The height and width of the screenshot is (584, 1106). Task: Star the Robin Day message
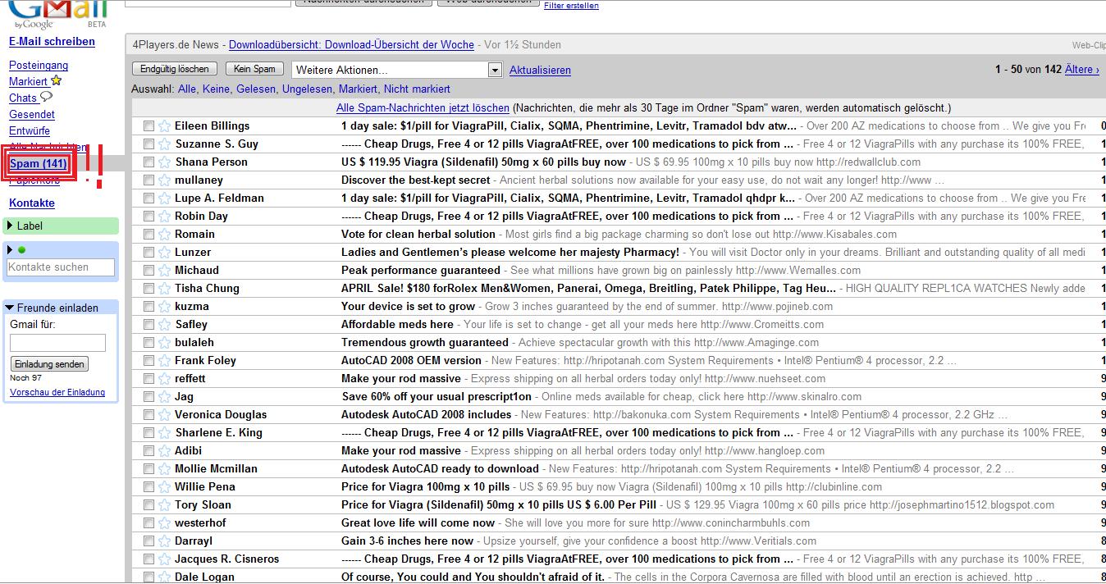click(164, 217)
